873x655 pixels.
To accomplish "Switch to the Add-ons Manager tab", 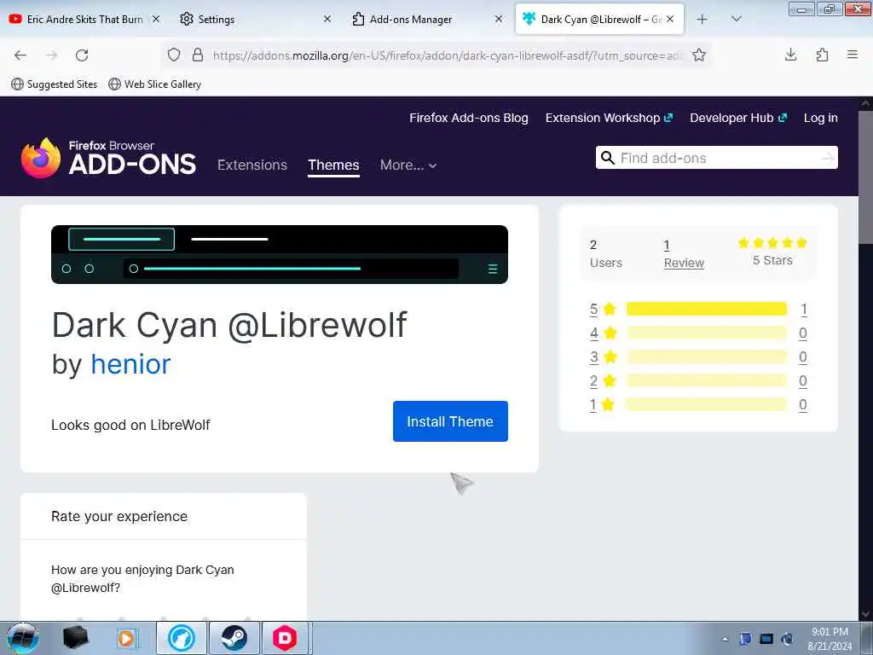I will click(x=428, y=19).
